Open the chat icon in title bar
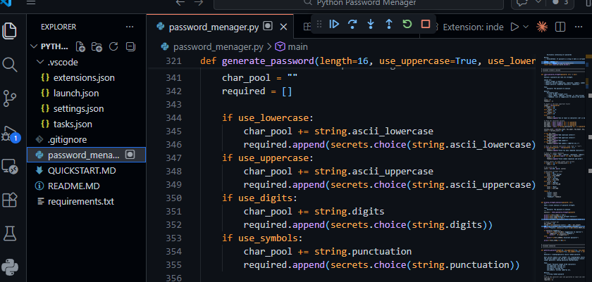This screenshot has width=592, height=282. point(522,3)
